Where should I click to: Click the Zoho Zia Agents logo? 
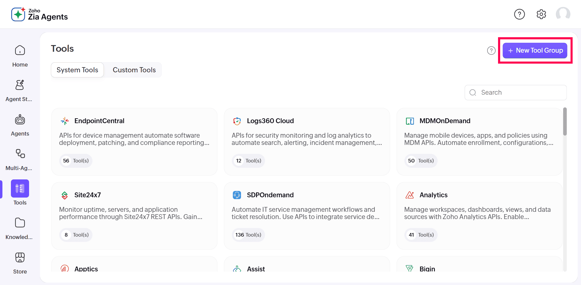coord(39,14)
